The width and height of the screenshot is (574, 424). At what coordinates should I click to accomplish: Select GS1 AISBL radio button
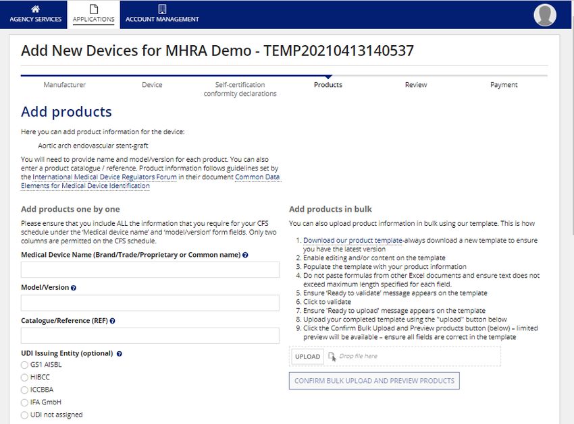point(24,365)
